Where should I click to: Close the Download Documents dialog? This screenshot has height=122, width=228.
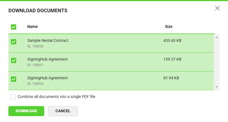click(x=217, y=8)
